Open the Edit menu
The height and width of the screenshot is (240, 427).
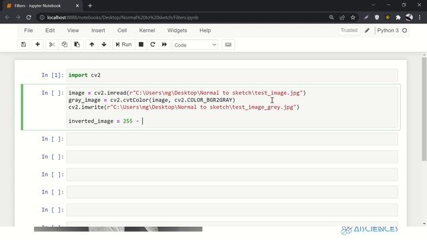pyautogui.click(x=50, y=31)
